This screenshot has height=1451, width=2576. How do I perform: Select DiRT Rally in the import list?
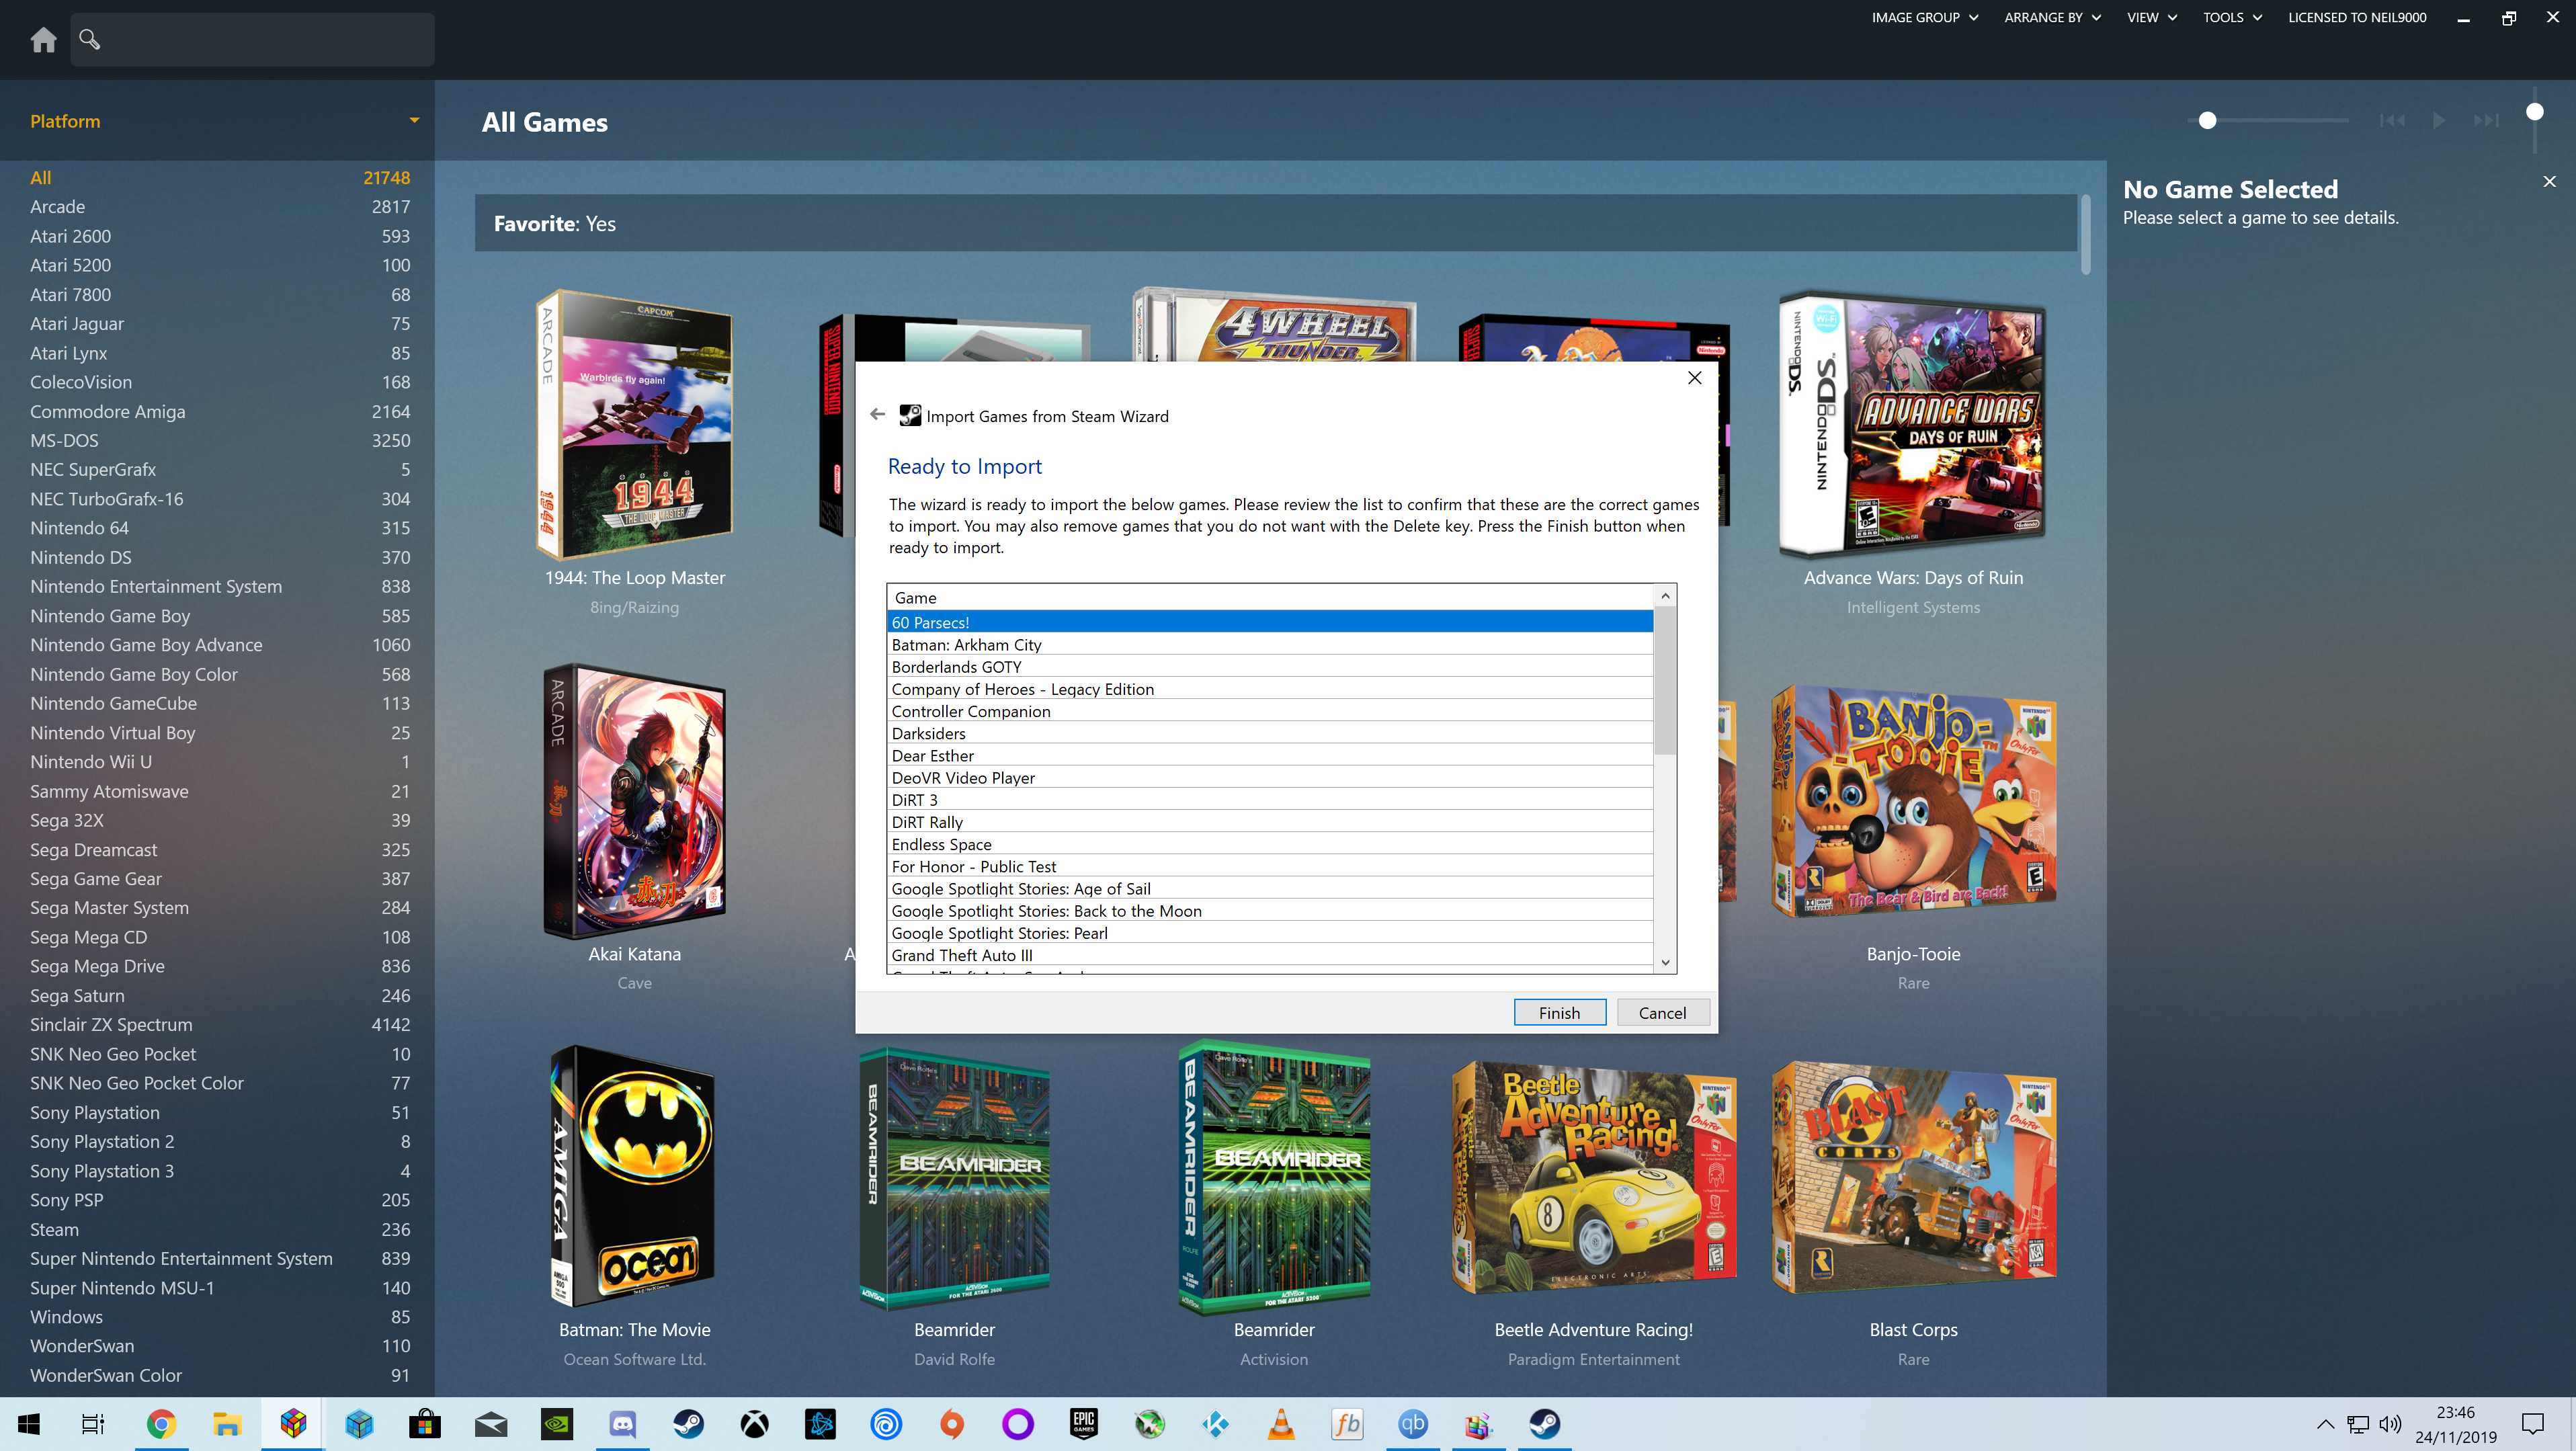point(1270,821)
